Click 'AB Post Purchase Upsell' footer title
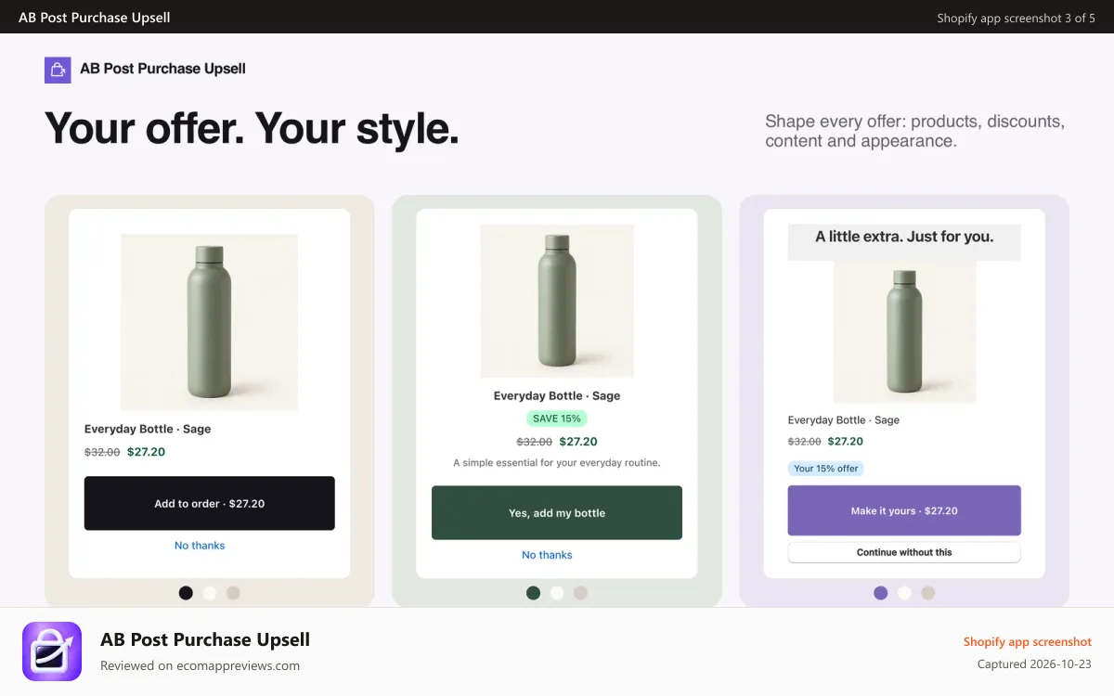The height and width of the screenshot is (696, 1114). click(205, 639)
